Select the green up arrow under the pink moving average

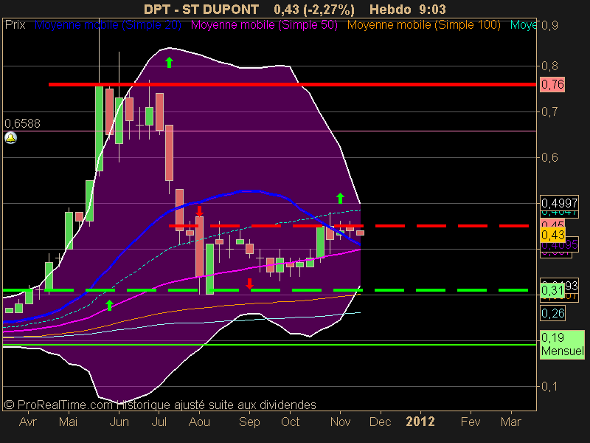109,305
